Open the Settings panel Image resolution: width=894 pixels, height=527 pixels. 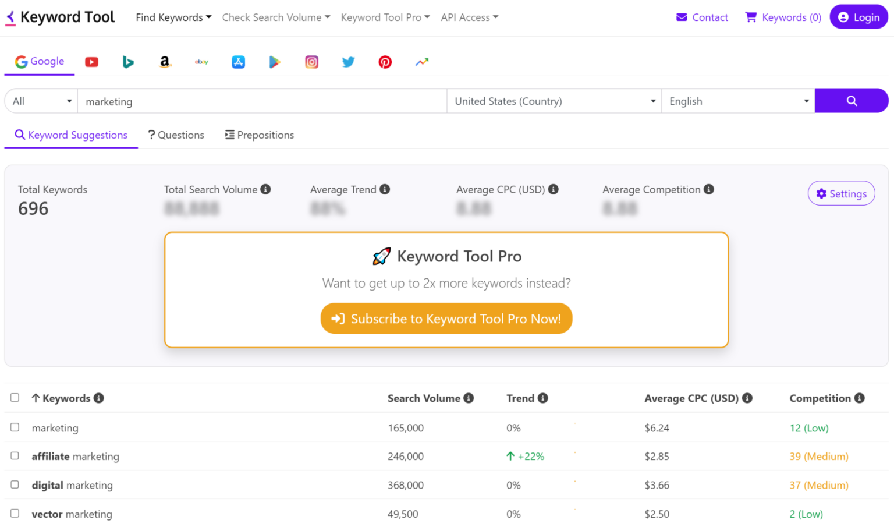click(840, 193)
